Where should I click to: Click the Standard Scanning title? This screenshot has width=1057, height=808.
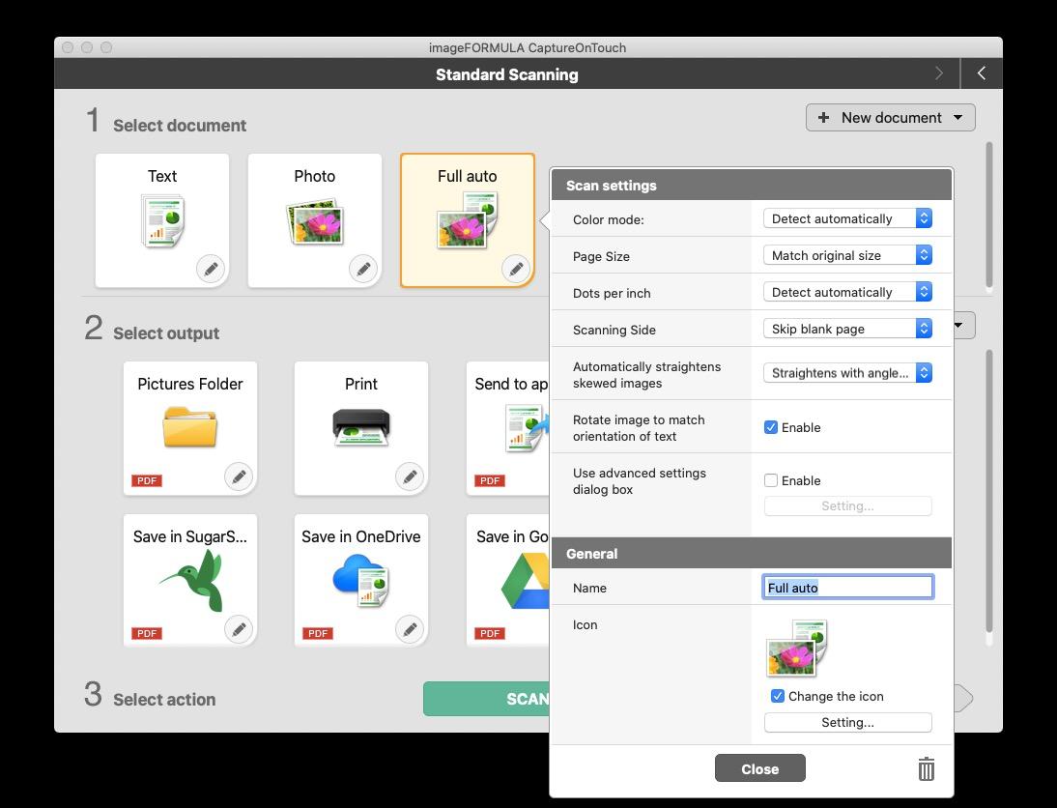pyautogui.click(x=507, y=74)
